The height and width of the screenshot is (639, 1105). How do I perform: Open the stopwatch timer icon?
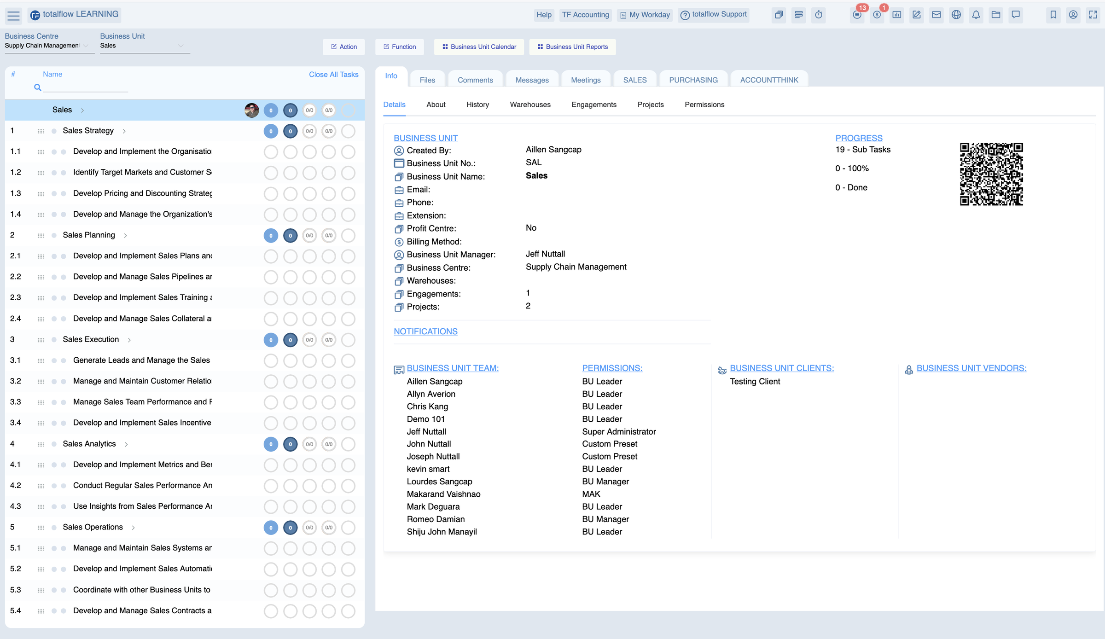point(819,15)
